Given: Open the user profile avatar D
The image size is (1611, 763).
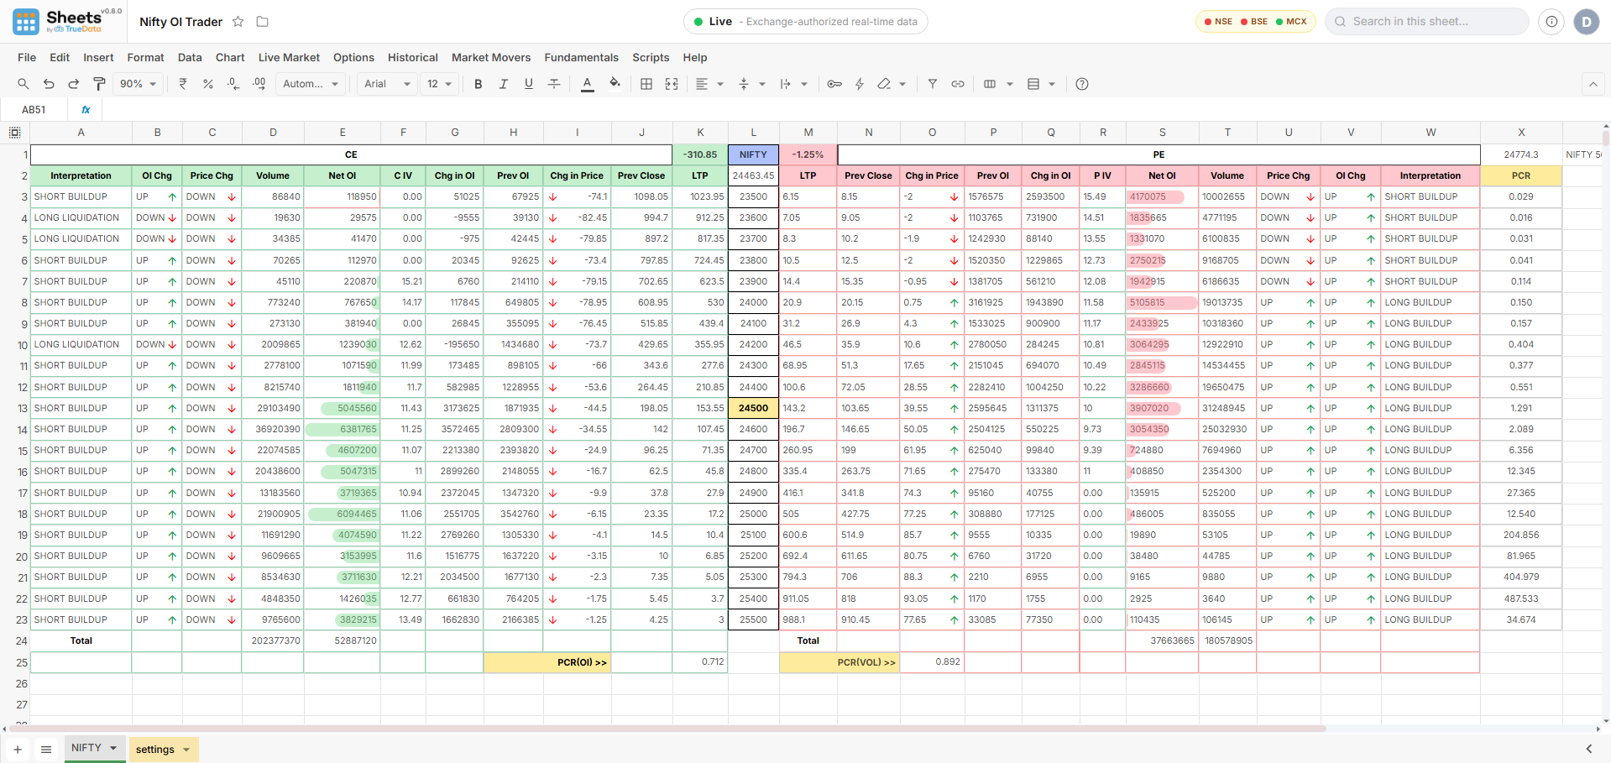Looking at the screenshot, I should click(1586, 22).
